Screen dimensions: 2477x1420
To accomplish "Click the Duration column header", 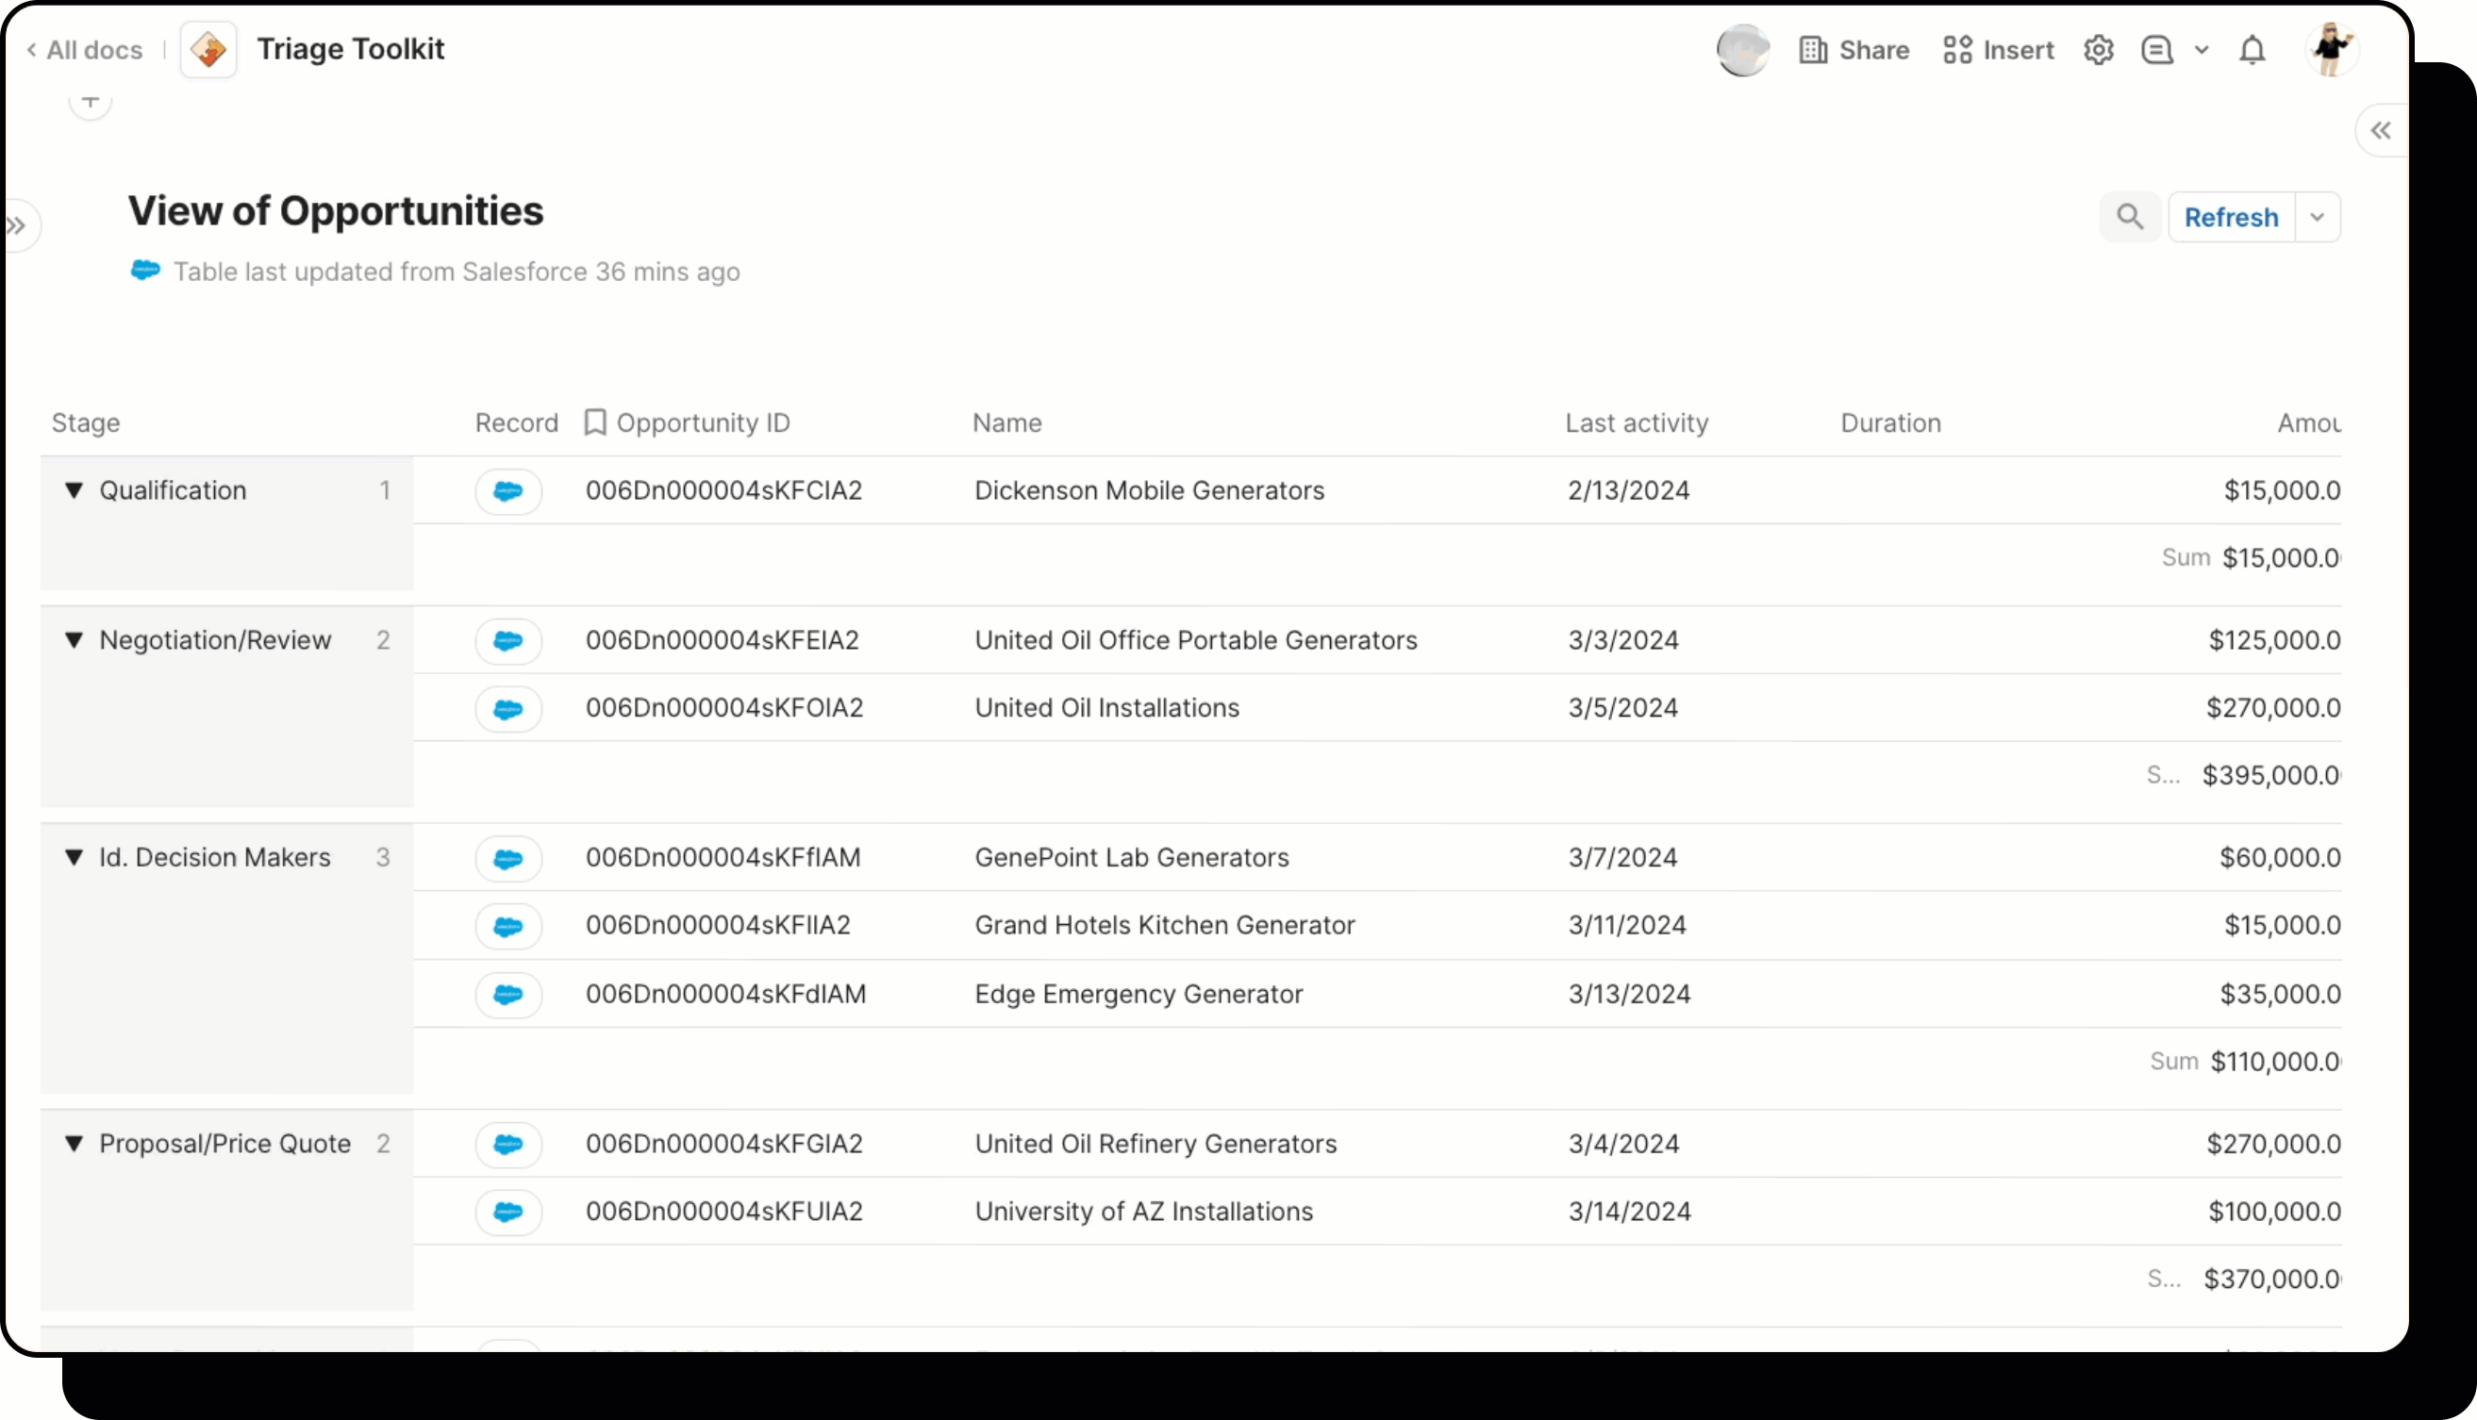I will click(1890, 422).
